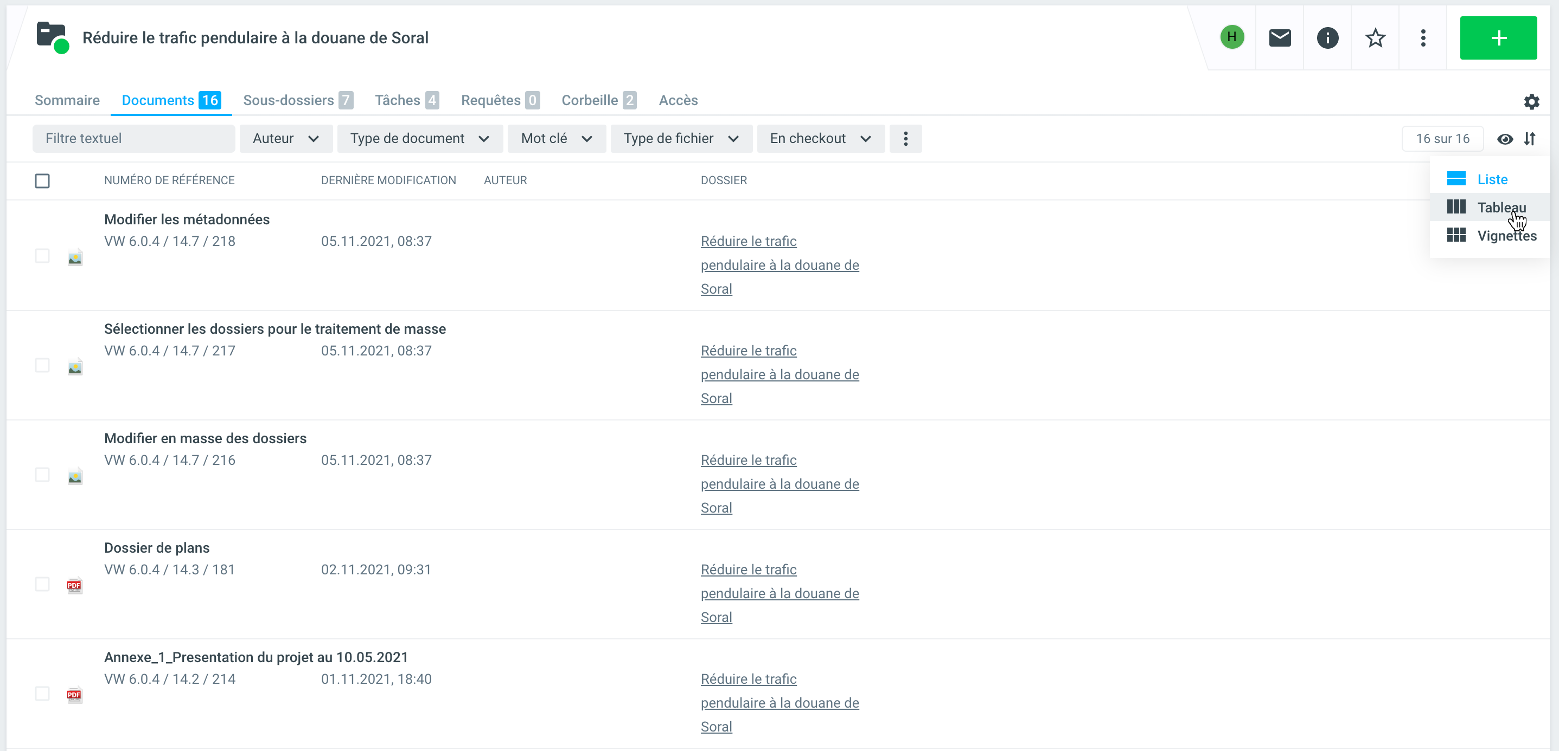
Task: Toggle the eye view mode icon
Action: point(1505,139)
